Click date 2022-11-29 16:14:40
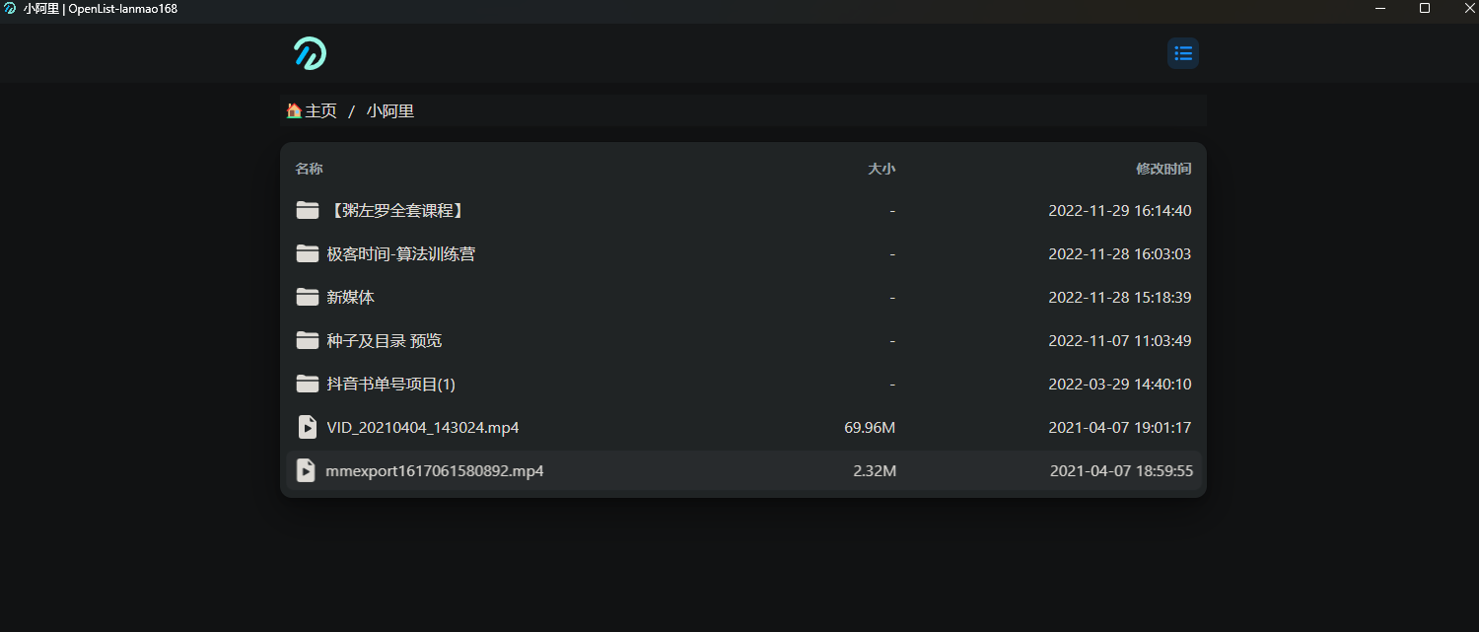The image size is (1479, 632). (x=1120, y=210)
